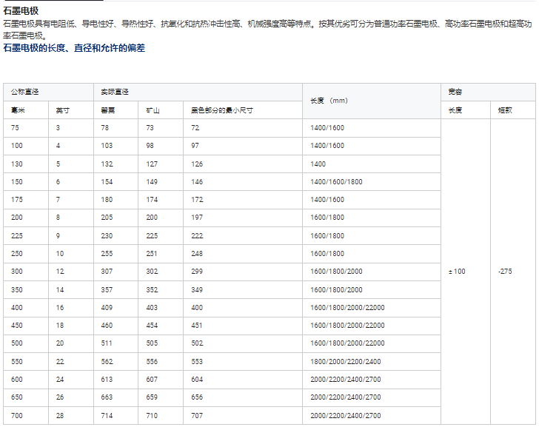Select the 1400/1600/1800 length cell
Screen dimensions: 539x427
pyautogui.click(x=336, y=182)
